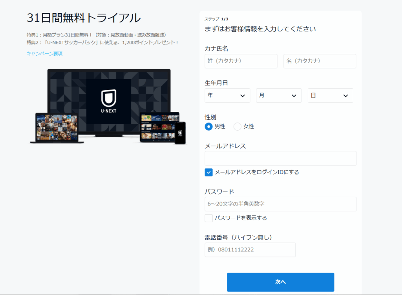Click the 31日間無料トライアル heading
The height and width of the screenshot is (295, 402).
(x=84, y=18)
